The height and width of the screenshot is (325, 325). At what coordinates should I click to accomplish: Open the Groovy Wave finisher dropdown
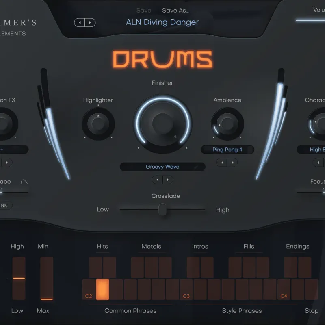(162, 167)
